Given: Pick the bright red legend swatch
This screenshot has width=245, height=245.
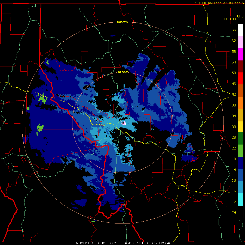Looking at the screenshot, I should 240,78.
